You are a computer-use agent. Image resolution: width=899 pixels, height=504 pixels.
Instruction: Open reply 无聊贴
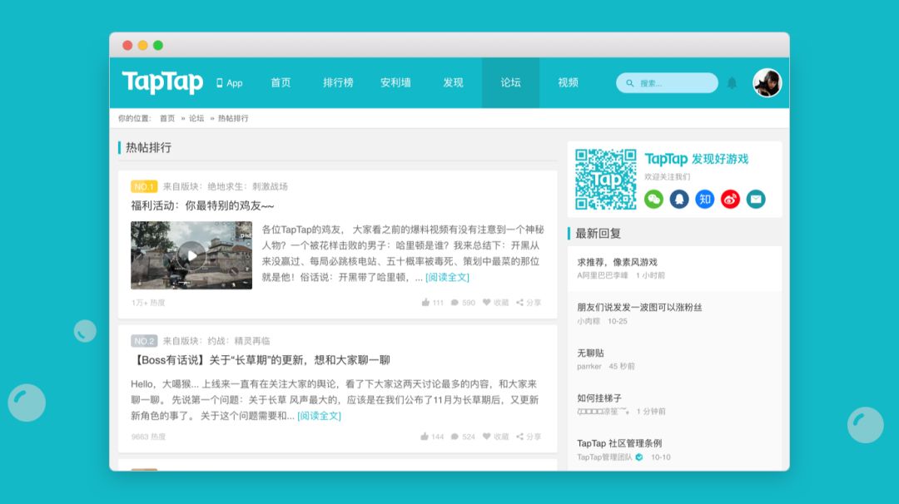click(590, 353)
